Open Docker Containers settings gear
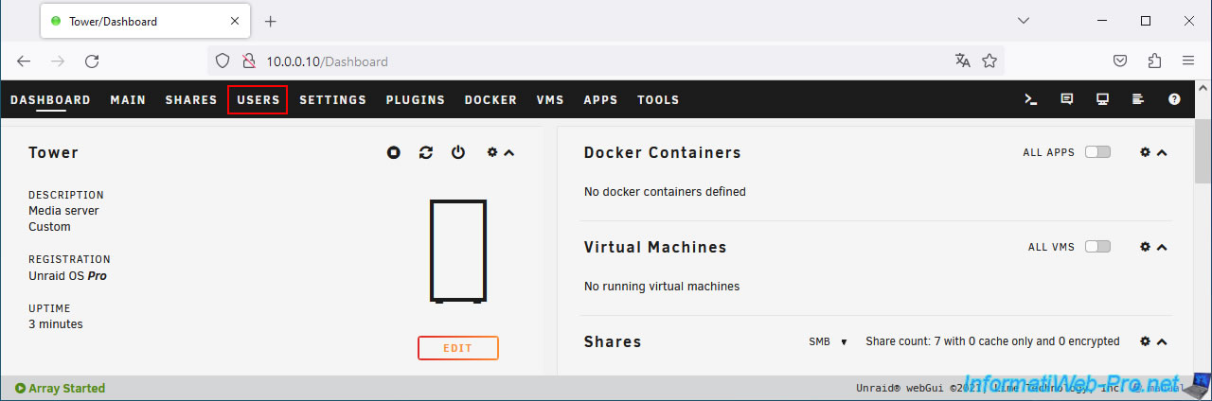The height and width of the screenshot is (401, 1212). click(1145, 152)
